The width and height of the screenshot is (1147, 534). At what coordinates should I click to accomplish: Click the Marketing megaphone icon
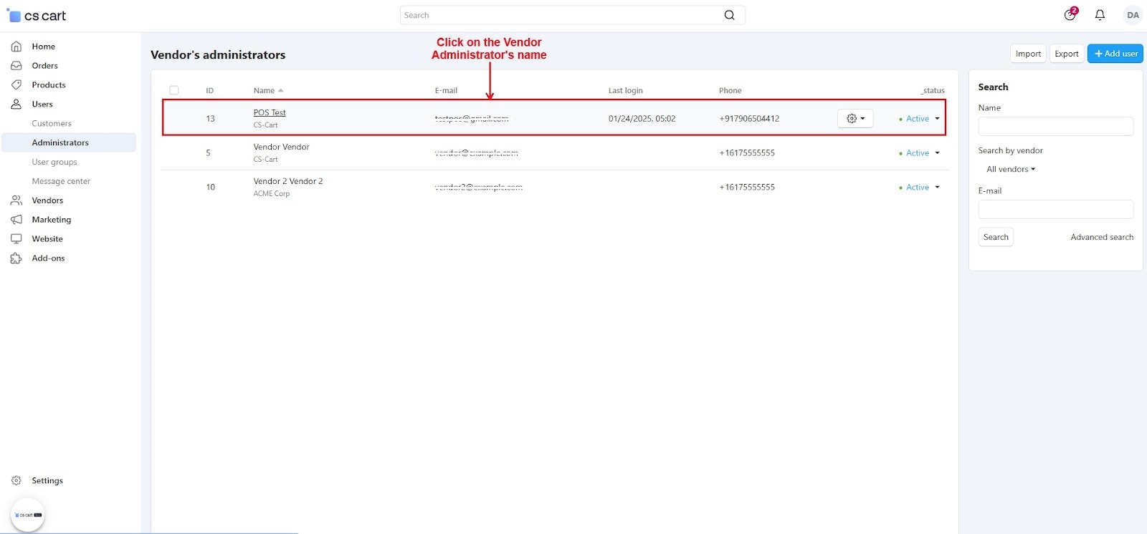pyautogui.click(x=16, y=220)
